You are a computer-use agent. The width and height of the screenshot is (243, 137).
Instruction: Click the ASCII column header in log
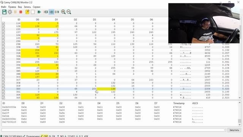195,103
